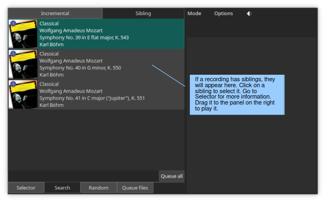Click Classical genre in Symphony No. 41 row
Image resolution: width=326 pixels, height=202 pixels.
[49, 84]
